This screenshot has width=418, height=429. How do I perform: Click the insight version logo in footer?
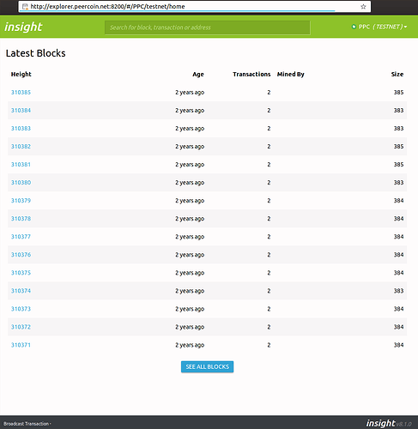pos(389,423)
